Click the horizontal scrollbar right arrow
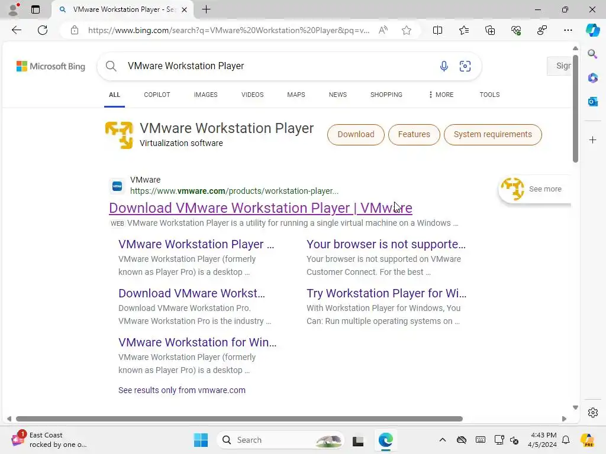This screenshot has width=606, height=454. coord(564,419)
